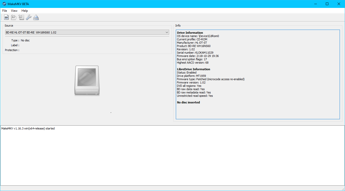
Task: Open preferences via the wrench icon
Action: point(29,17)
